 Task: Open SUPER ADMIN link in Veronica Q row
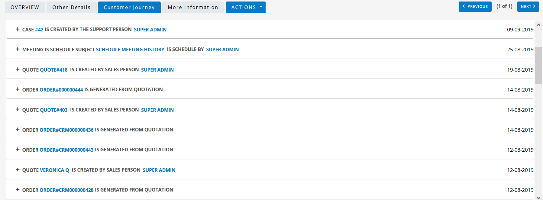pos(159,170)
